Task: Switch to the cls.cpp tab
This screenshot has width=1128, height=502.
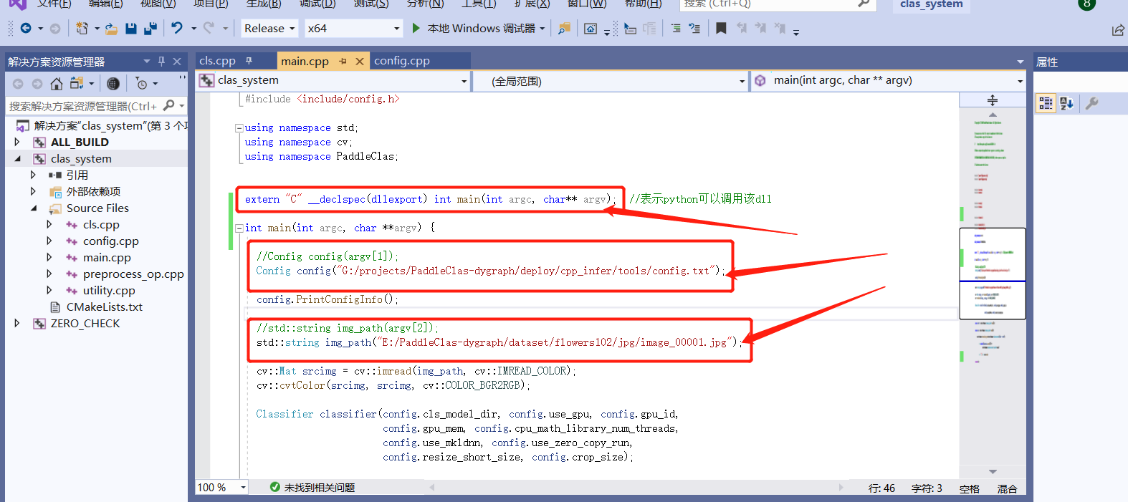Action: point(217,61)
